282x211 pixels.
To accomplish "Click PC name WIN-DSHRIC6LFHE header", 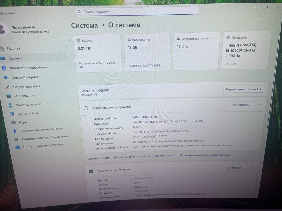I will [x=95, y=91].
